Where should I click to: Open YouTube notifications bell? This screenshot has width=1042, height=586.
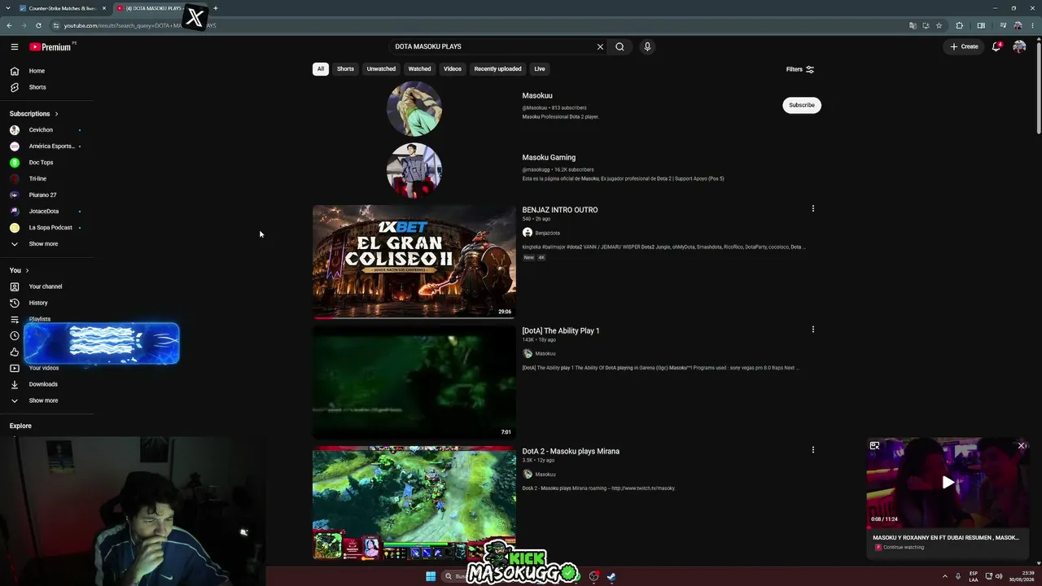[x=996, y=46]
